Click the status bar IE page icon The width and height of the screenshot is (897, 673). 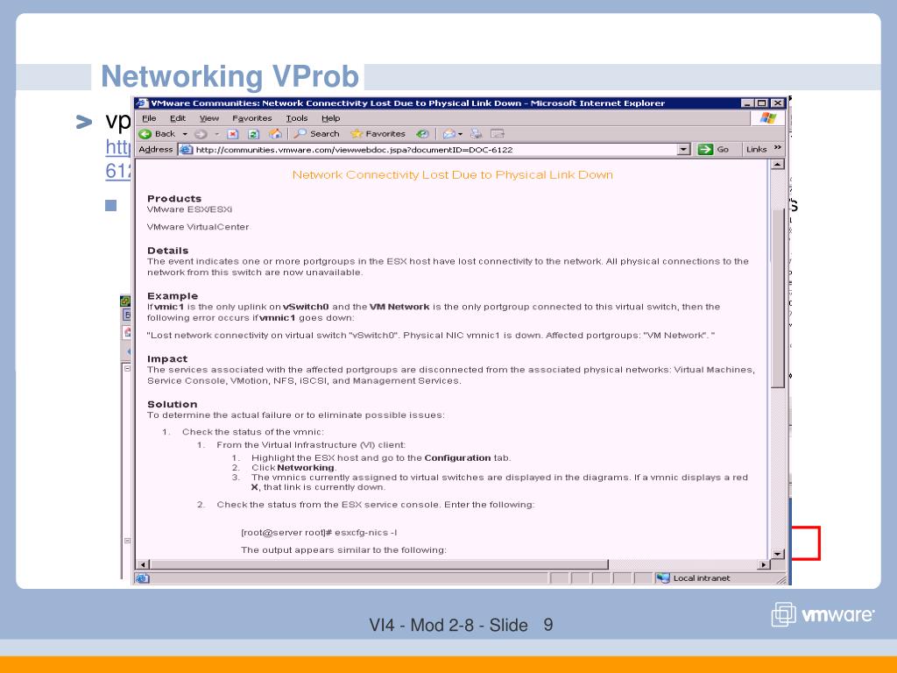click(x=143, y=578)
